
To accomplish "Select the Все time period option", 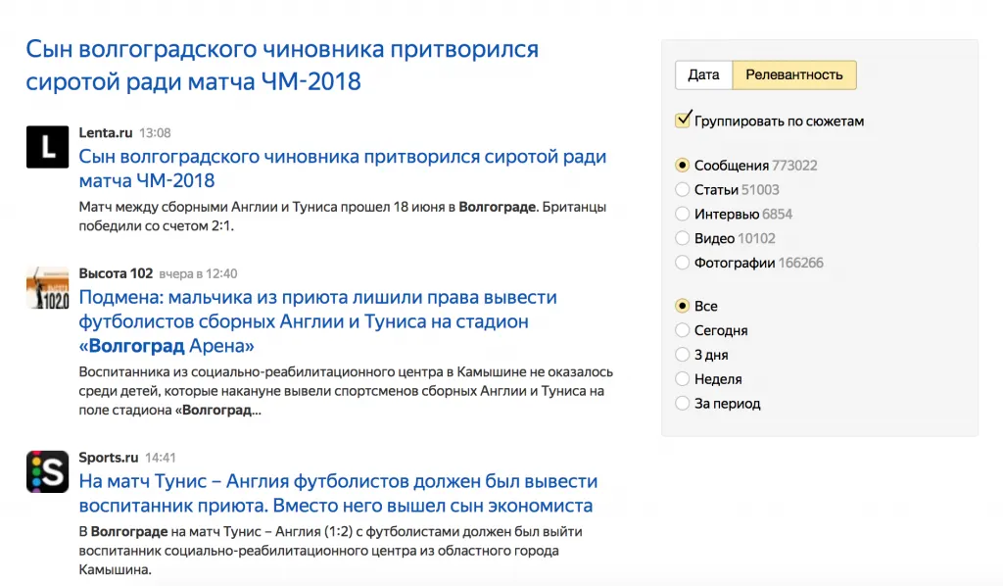I will point(683,306).
